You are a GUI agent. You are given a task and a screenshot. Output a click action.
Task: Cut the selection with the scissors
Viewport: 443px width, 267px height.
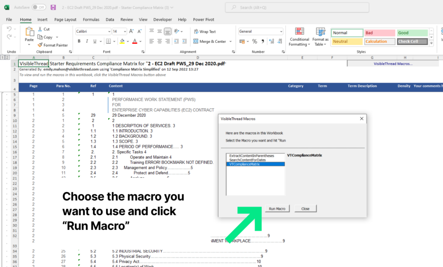pyautogui.click(x=40, y=29)
